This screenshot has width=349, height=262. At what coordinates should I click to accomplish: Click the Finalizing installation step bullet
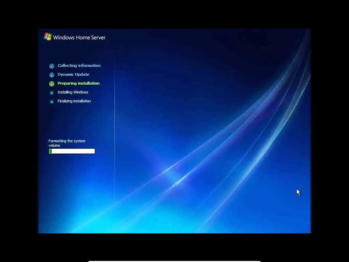tap(52, 101)
